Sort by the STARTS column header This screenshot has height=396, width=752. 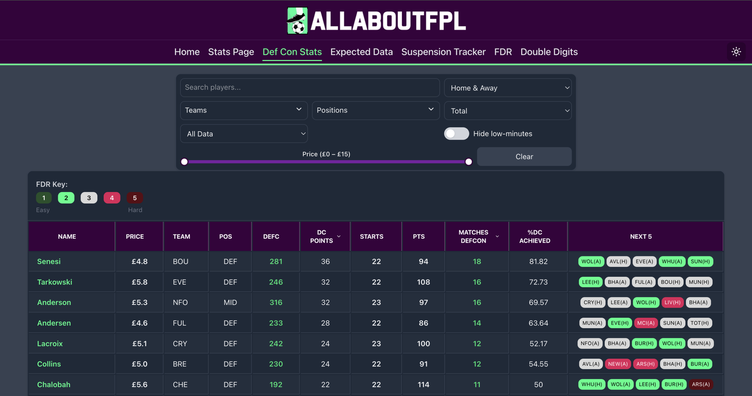coord(376,236)
